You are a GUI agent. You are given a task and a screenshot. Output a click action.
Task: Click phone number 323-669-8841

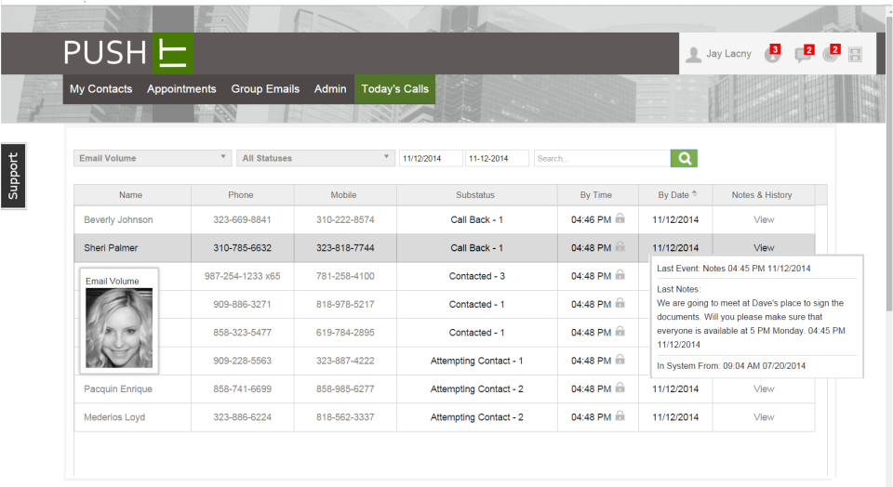pos(242,219)
